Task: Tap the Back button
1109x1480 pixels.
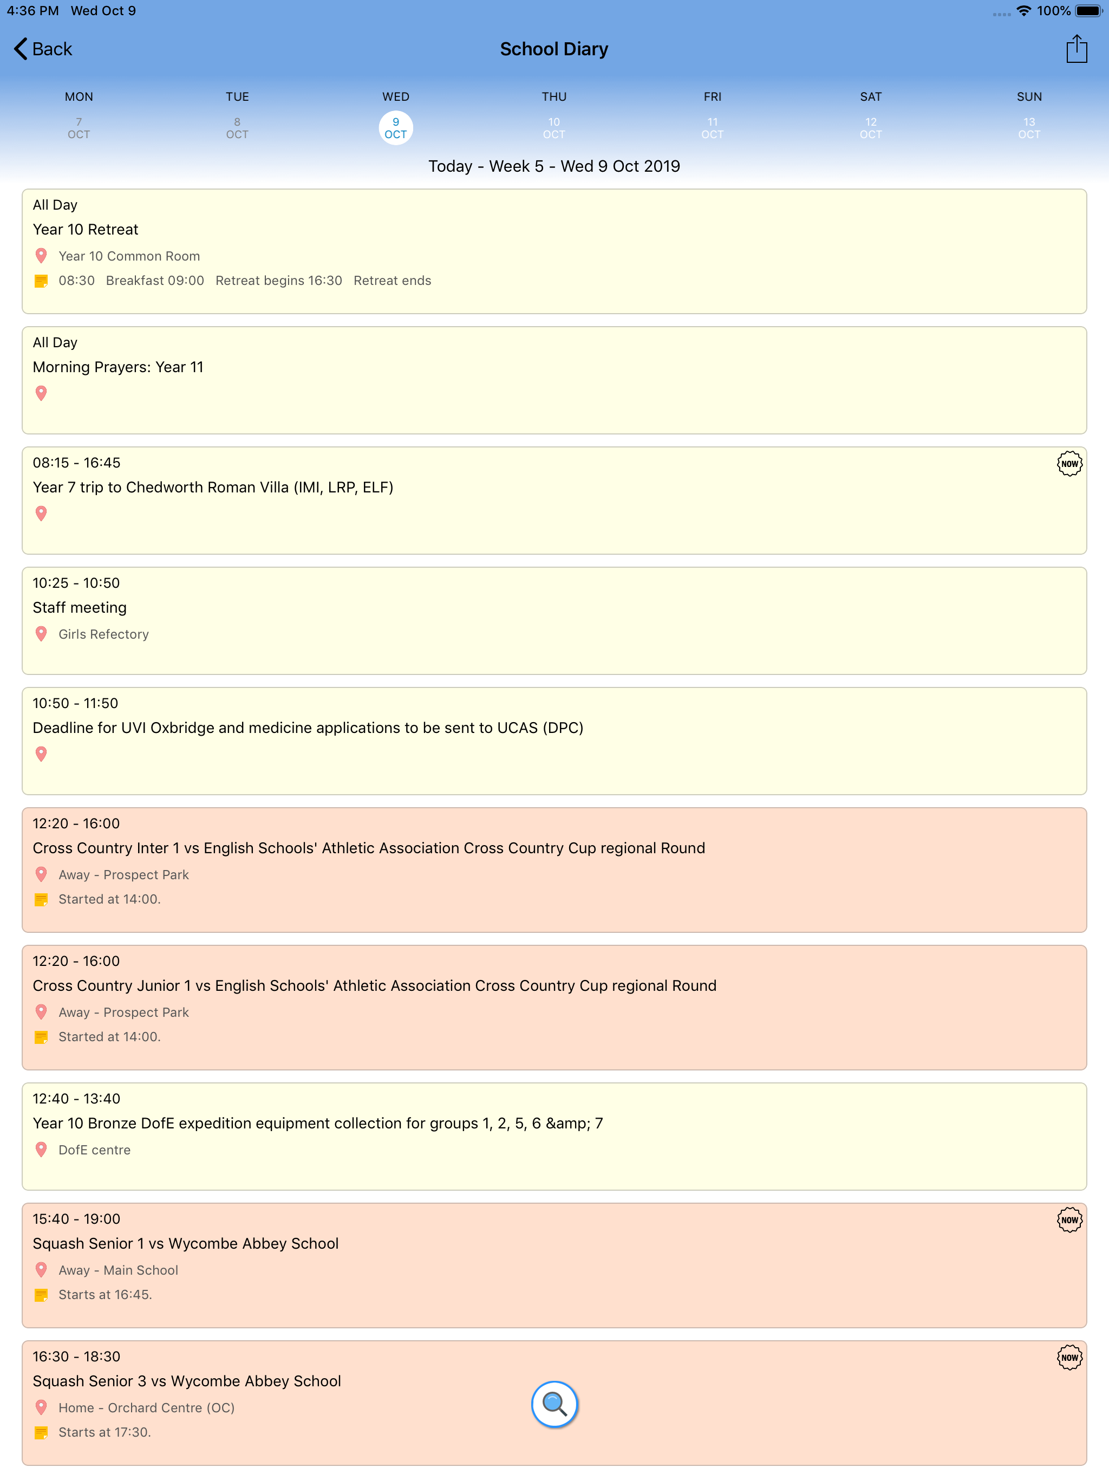Action: [x=43, y=49]
